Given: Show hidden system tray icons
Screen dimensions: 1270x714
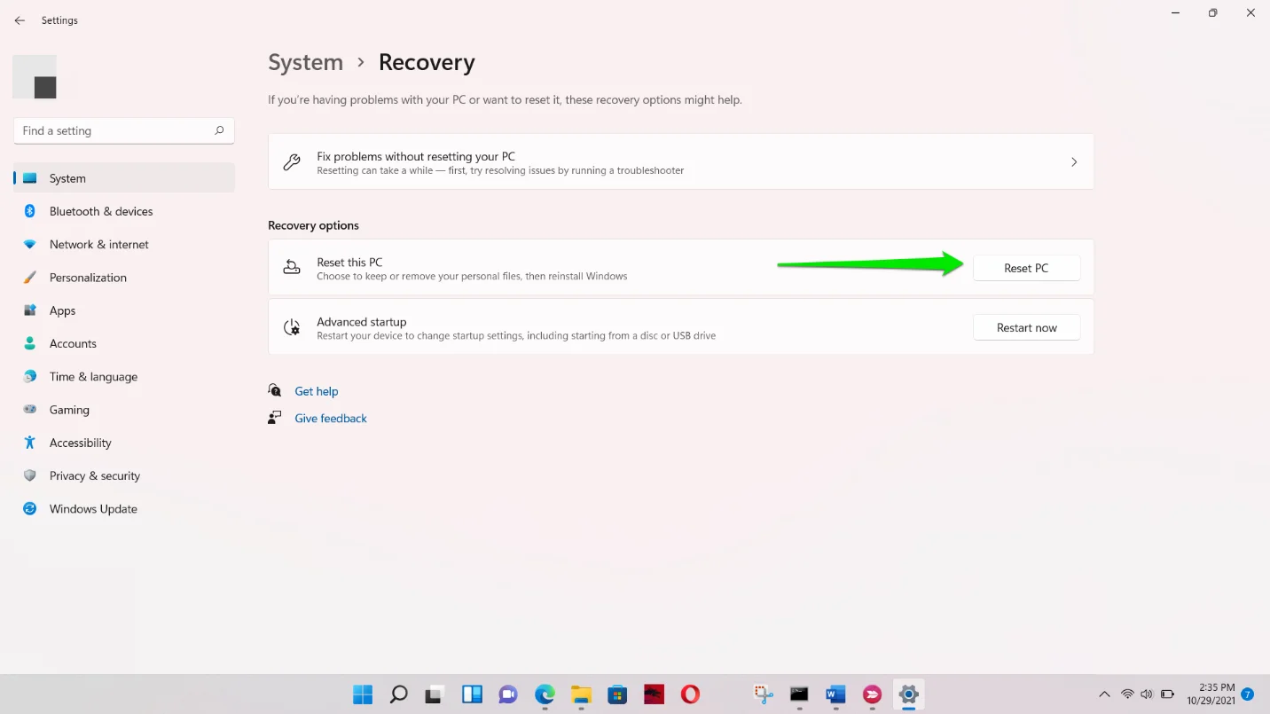Looking at the screenshot, I should [1104, 694].
